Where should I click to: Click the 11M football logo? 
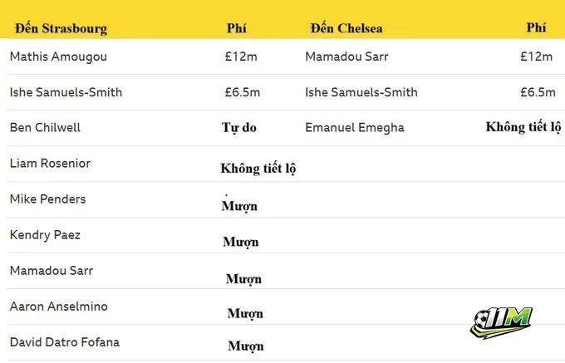click(501, 321)
